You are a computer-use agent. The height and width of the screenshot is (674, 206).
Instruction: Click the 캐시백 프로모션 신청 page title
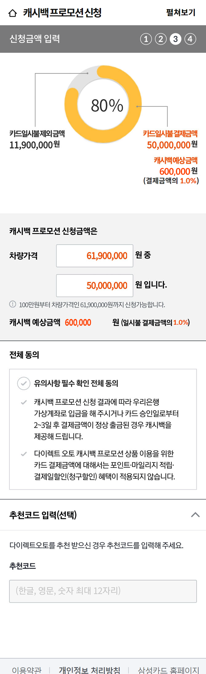pyautogui.click(x=62, y=13)
